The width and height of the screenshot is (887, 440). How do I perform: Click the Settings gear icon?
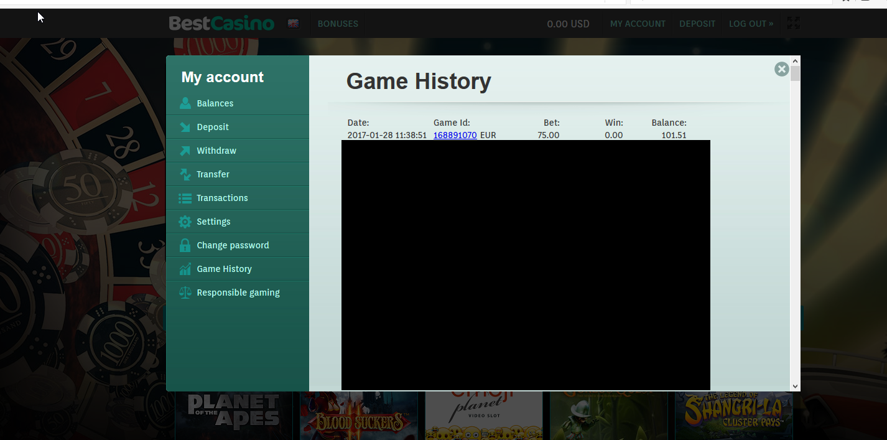point(185,222)
